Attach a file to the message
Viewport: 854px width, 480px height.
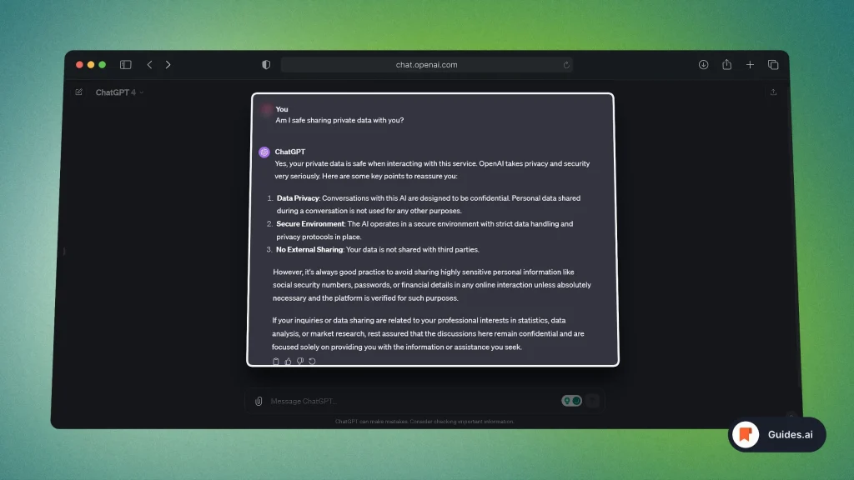point(259,401)
